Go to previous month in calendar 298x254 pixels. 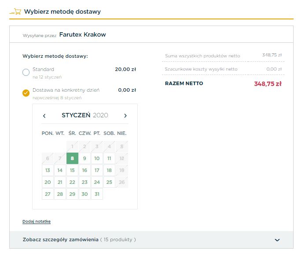click(x=44, y=116)
